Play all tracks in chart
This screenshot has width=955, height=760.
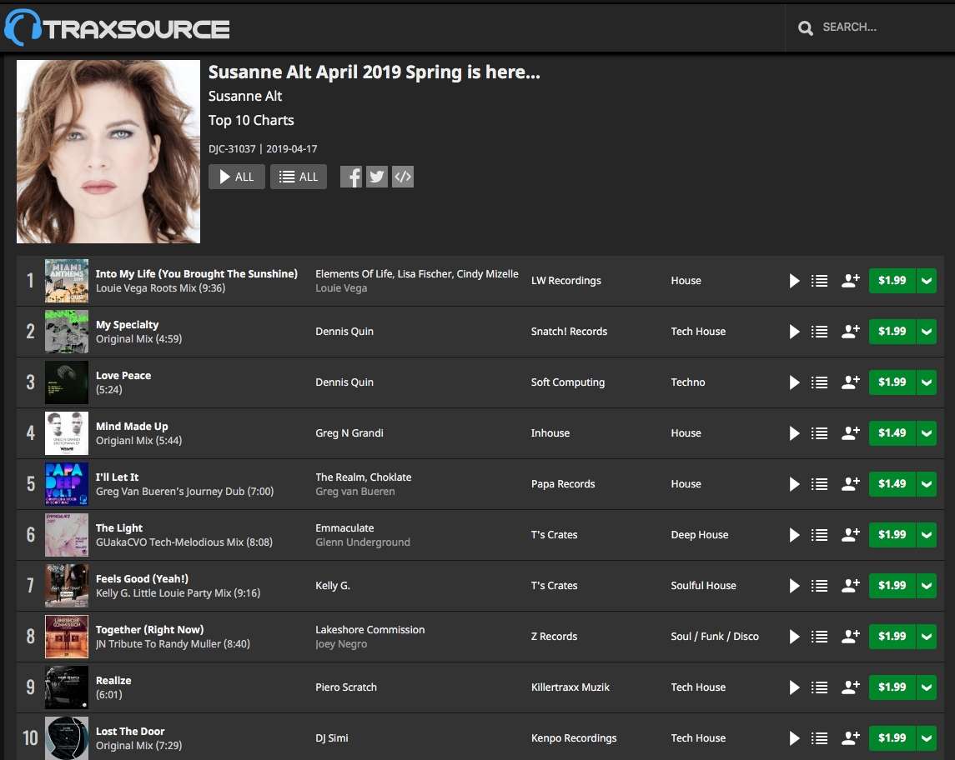tap(237, 177)
